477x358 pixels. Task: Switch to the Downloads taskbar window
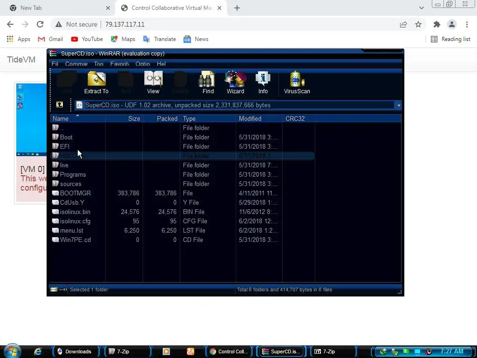pos(75,351)
